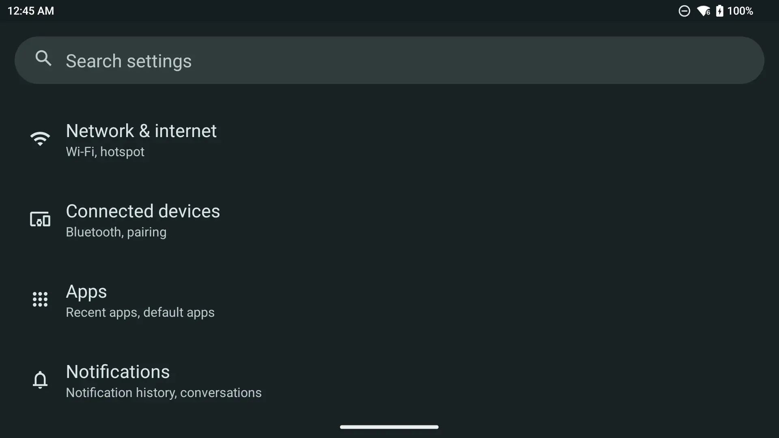Screen dimensions: 779x438
Task: Click the 100% battery percentage text
Action: pos(740,11)
